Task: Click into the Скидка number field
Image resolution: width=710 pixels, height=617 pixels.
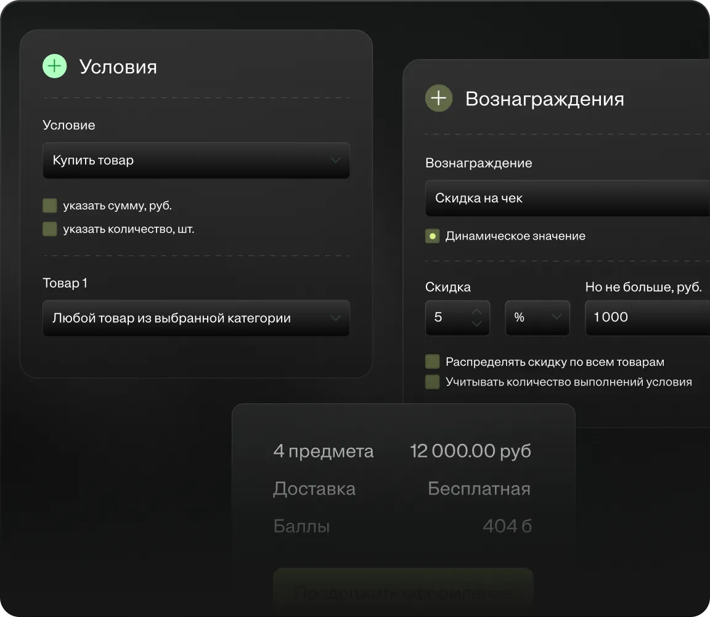Action: 447,318
